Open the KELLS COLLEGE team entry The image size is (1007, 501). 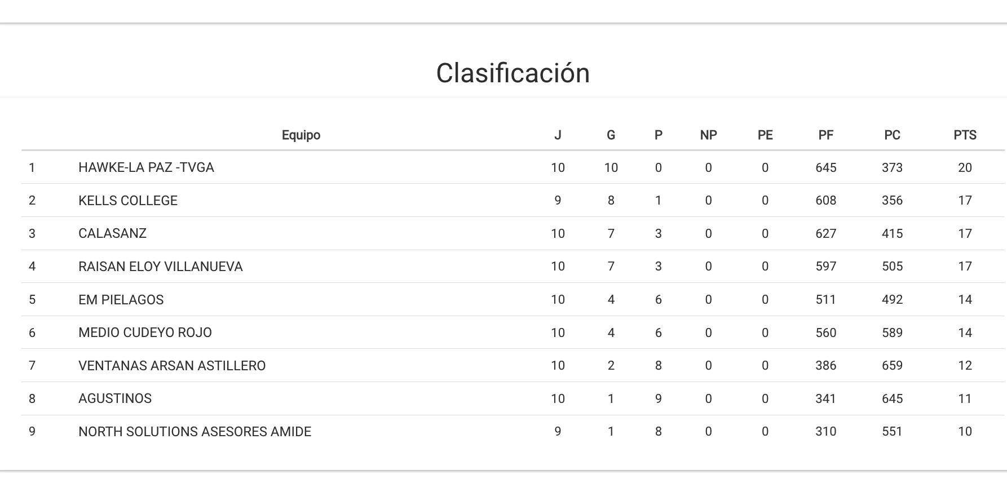(x=128, y=201)
